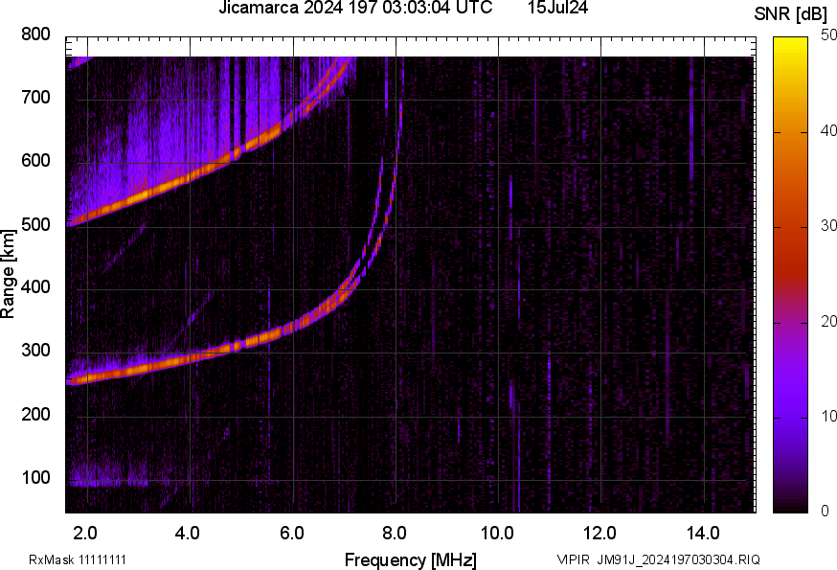This screenshot has width=837, height=570.
Task: Click the colorbar tick label 50
Action: pyautogui.click(x=829, y=35)
